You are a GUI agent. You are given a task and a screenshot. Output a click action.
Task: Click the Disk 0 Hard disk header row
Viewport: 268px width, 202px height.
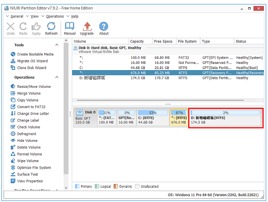168,50
